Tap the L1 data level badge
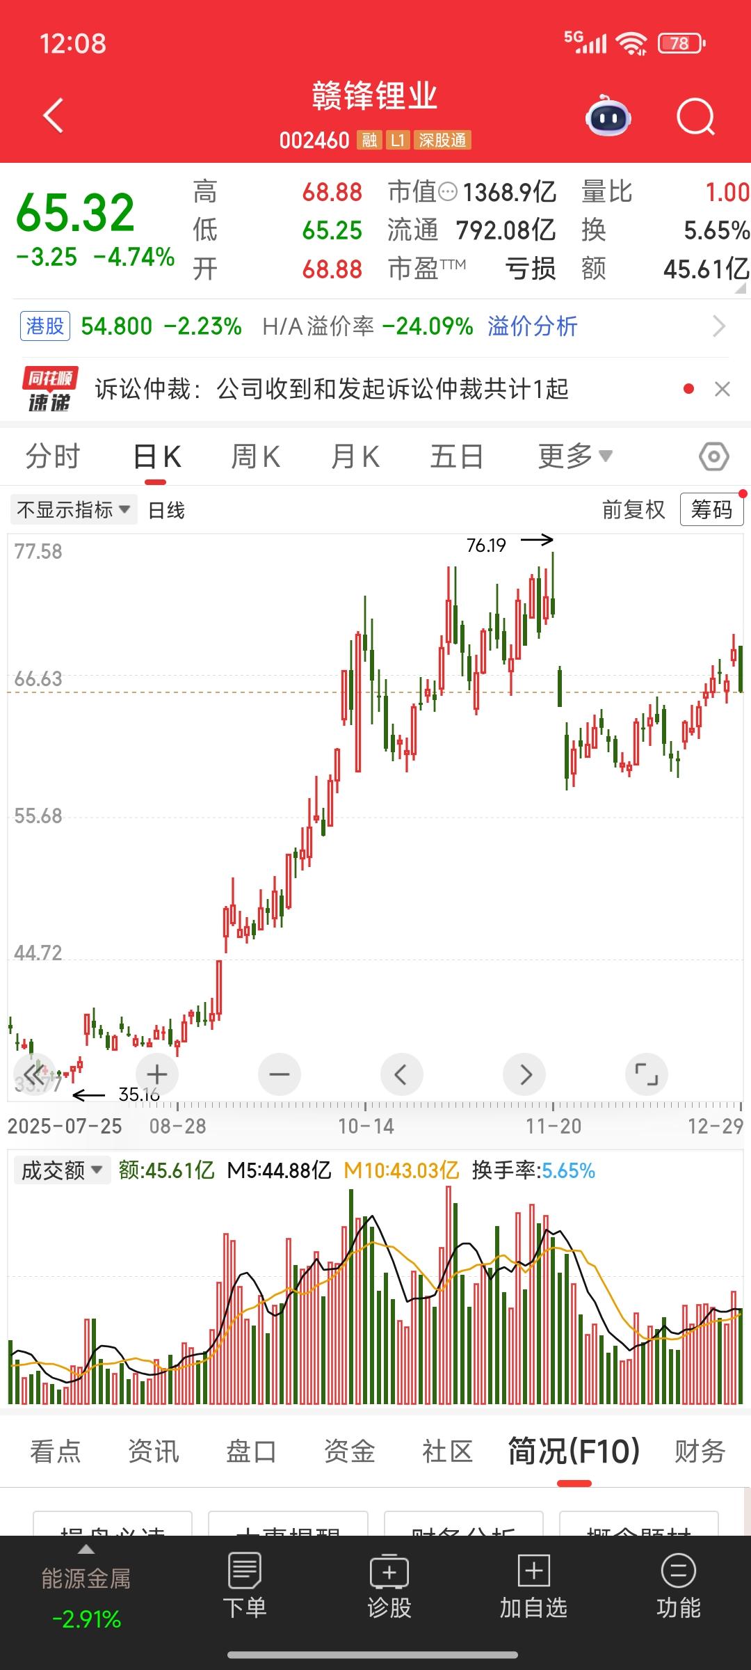 [x=398, y=141]
